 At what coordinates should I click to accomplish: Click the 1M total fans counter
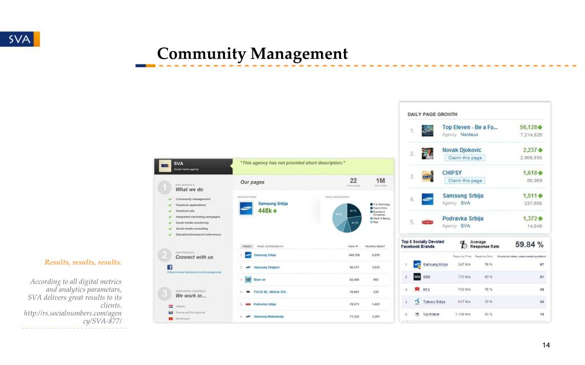(380, 182)
